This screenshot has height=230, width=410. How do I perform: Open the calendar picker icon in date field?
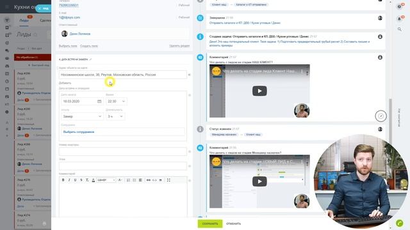click(x=99, y=101)
